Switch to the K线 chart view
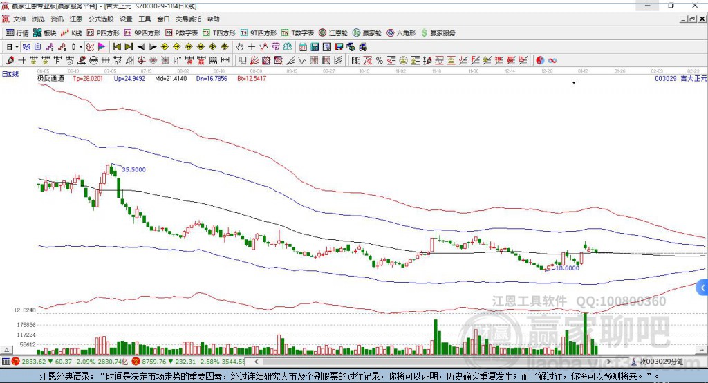This screenshot has height=383, width=708. pos(71,33)
